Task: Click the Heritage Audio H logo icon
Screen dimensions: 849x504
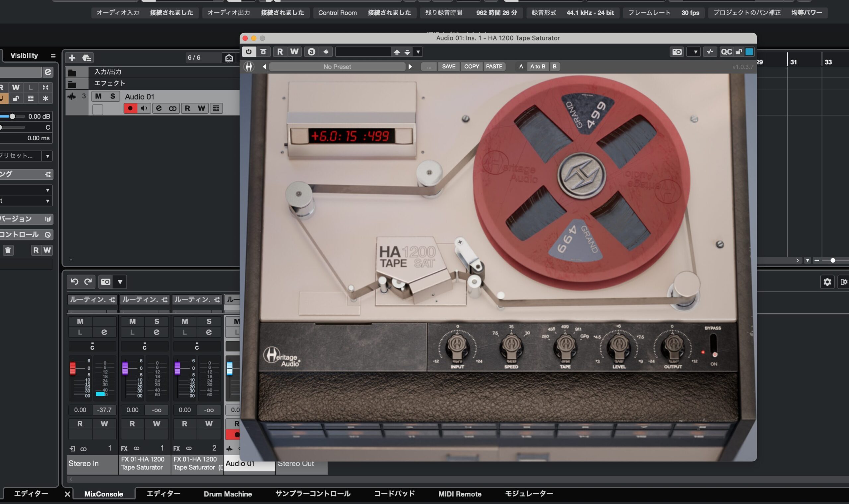Action: 249,67
